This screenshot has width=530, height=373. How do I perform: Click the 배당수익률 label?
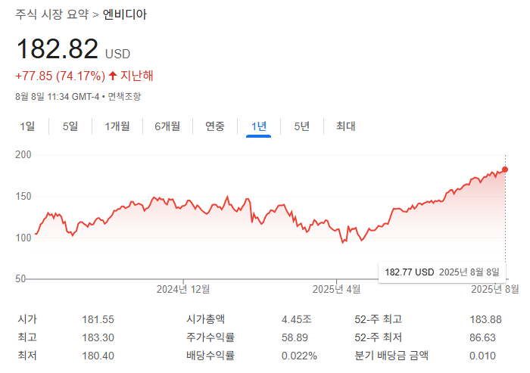[210, 356]
